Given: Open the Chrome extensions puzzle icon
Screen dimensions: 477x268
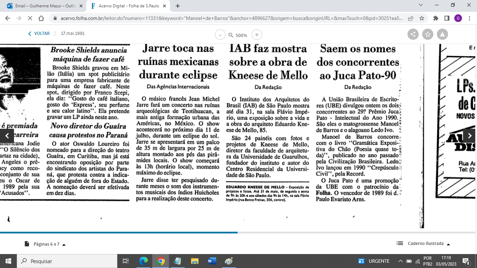Looking at the screenshot, I should [x=436, y=18].
